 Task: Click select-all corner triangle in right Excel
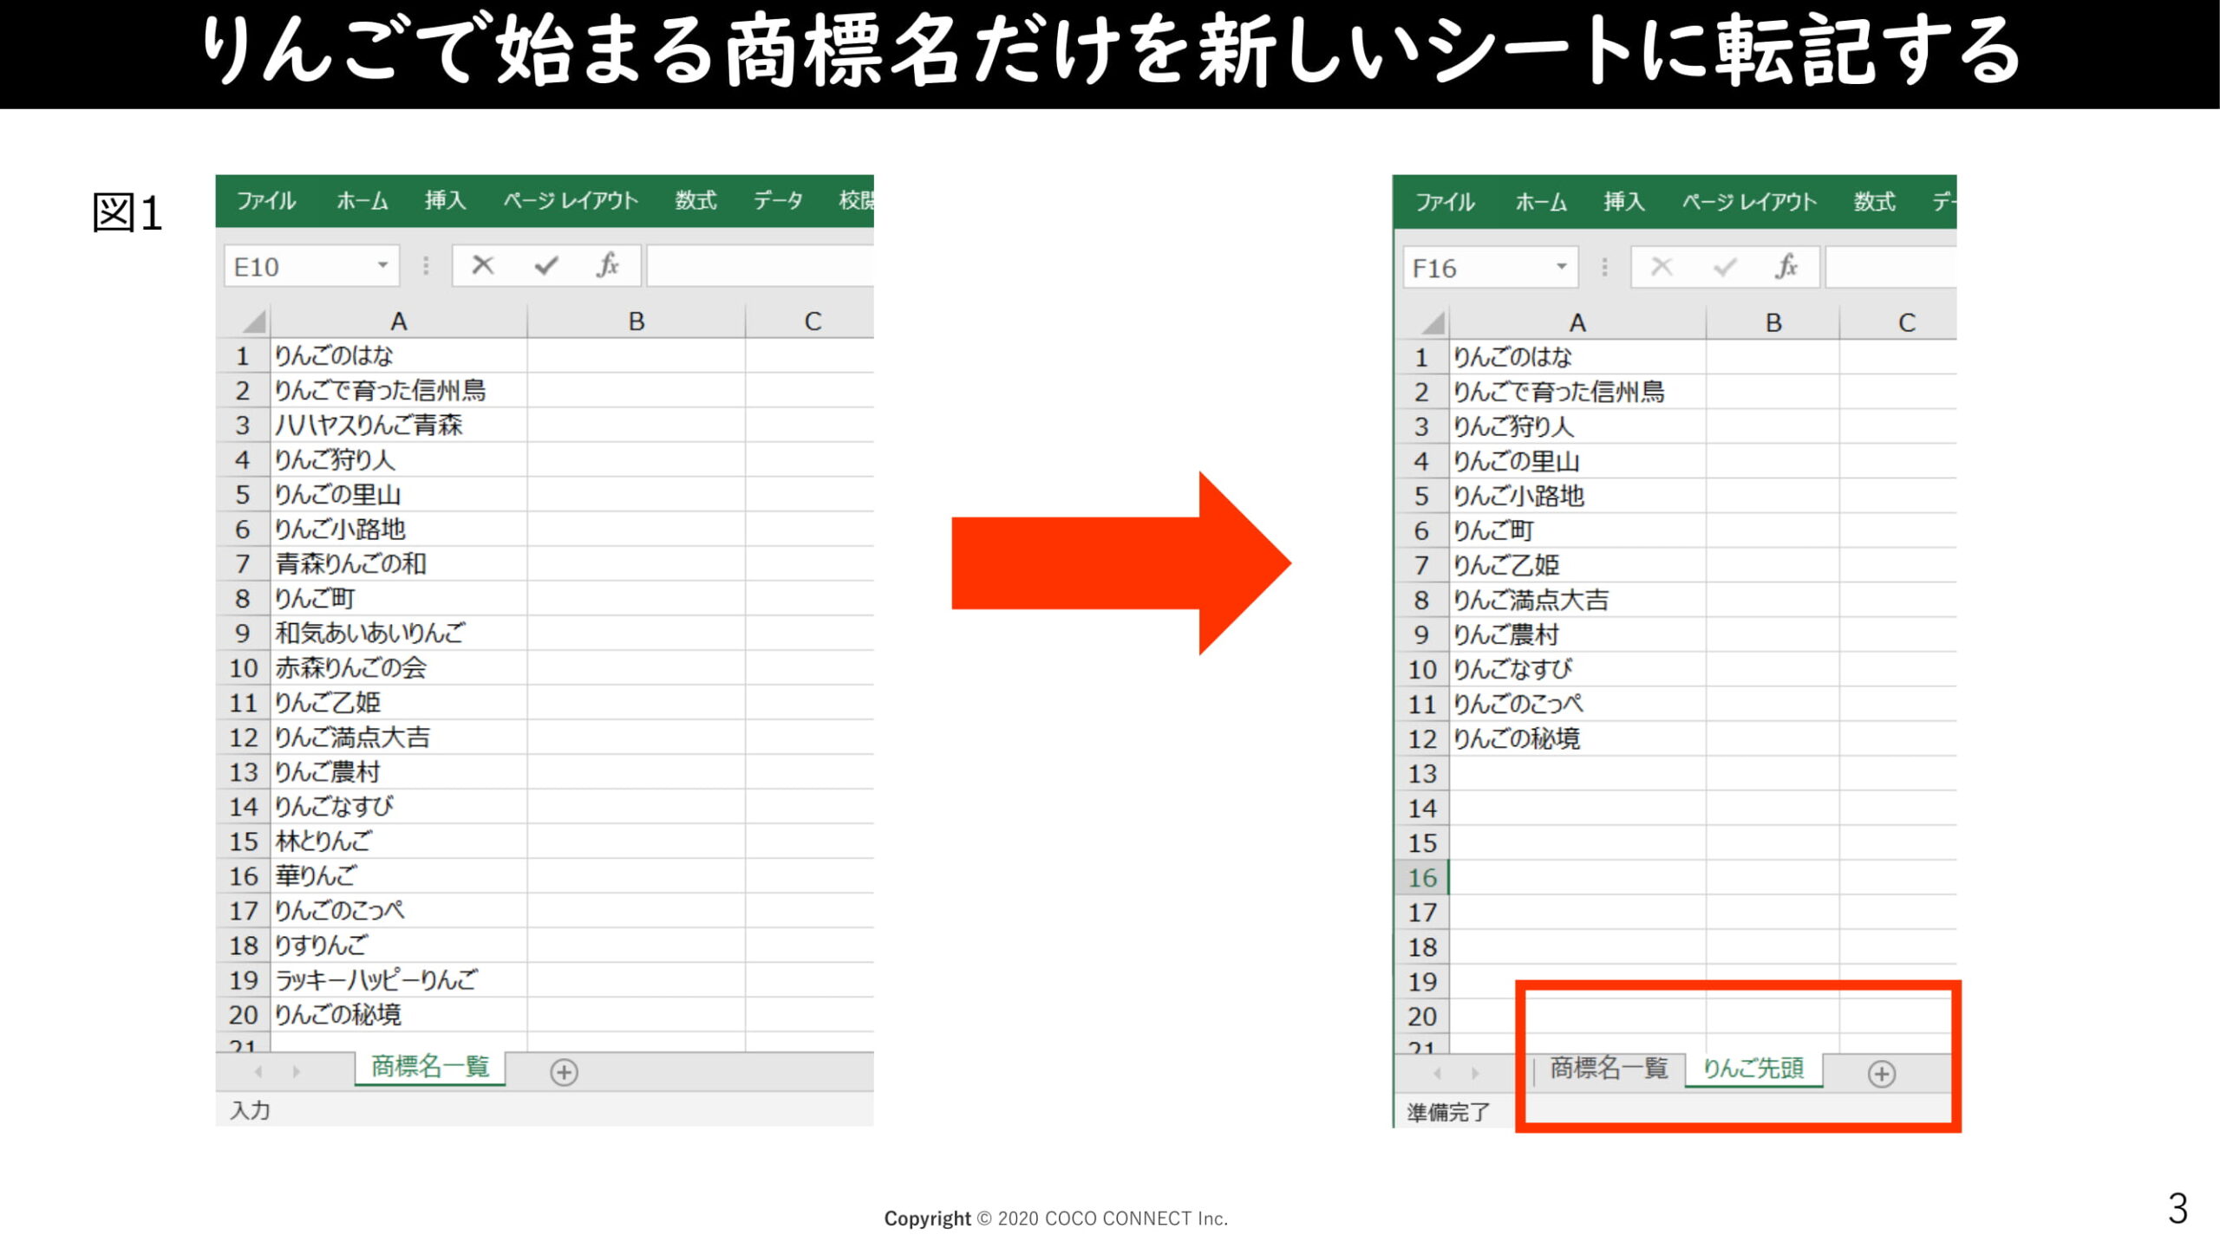click(1433, 323)
